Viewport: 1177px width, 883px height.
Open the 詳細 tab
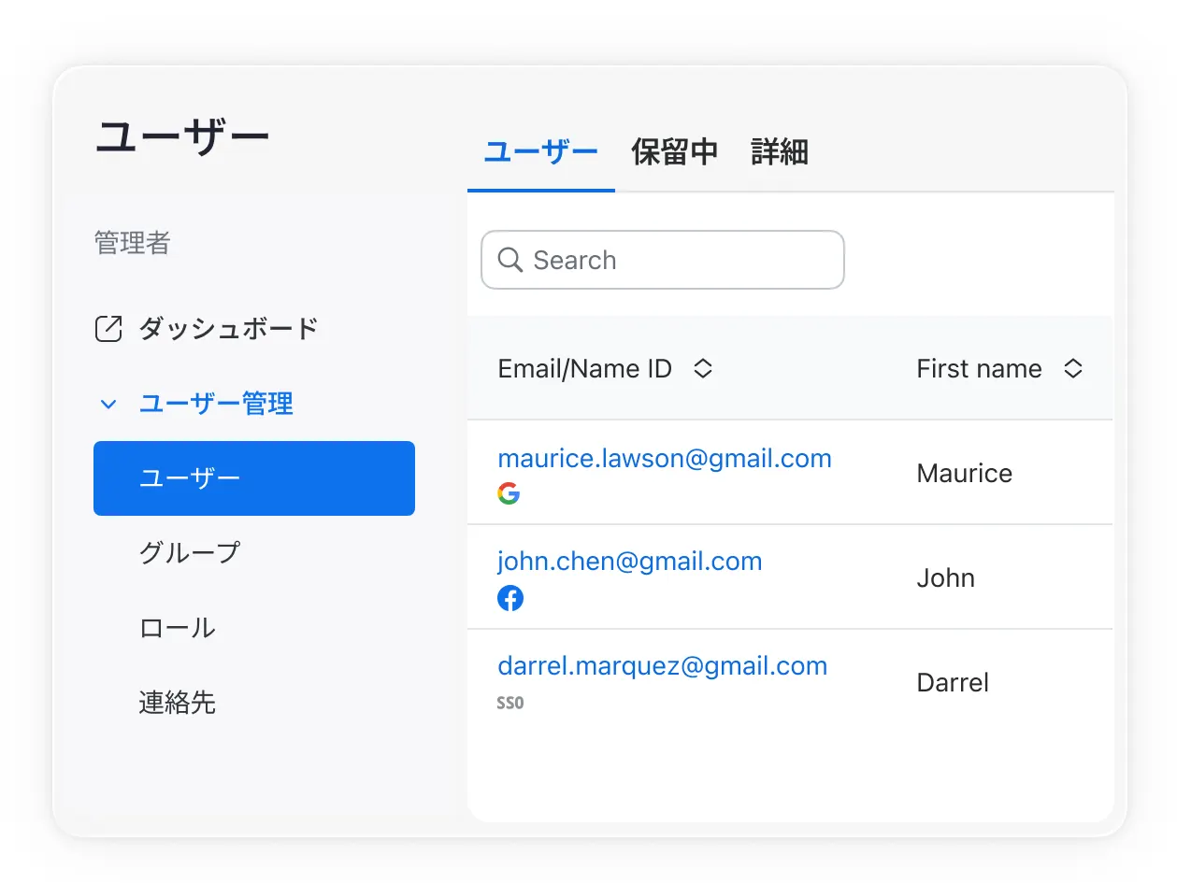tap(778, 152)
